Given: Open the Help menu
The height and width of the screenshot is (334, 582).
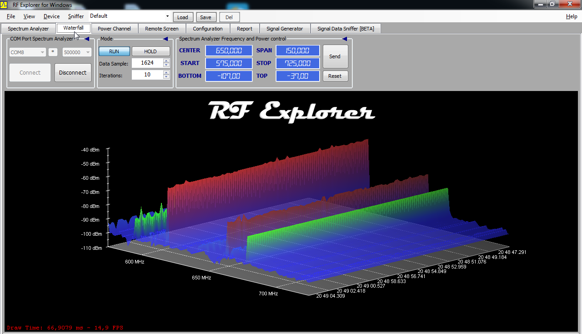Looking at the screenshot, I should [572, 16].
